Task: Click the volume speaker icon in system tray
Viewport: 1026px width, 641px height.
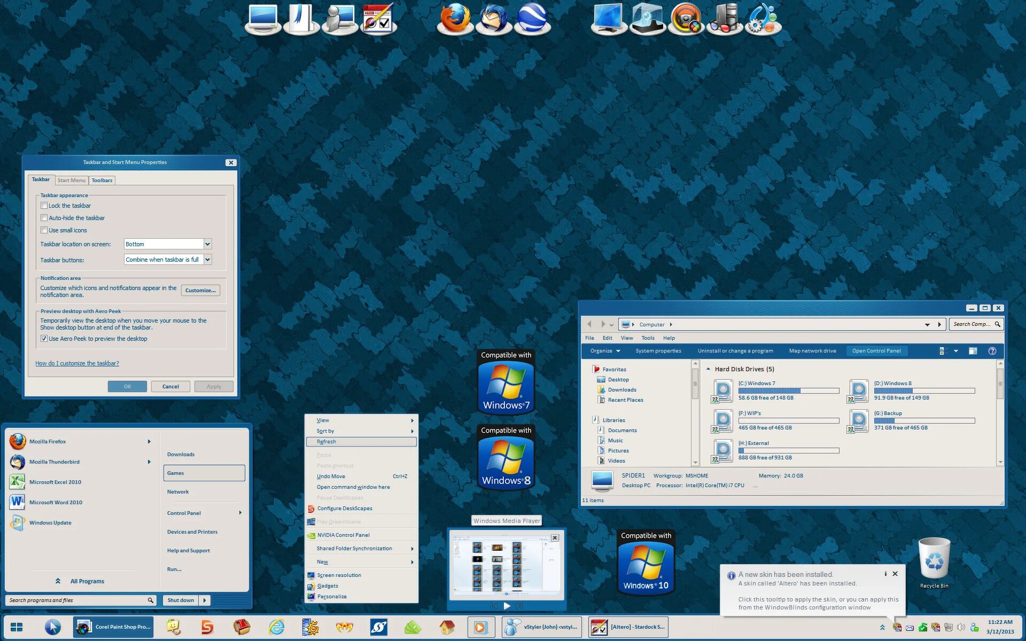Action: pos(961,627)
